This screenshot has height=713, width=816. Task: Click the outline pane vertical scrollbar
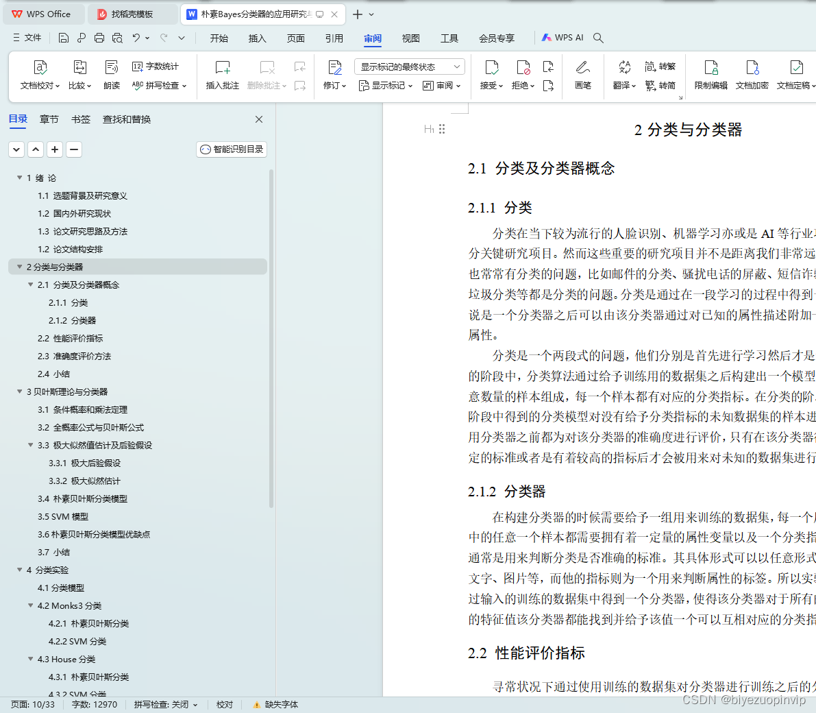pyautogui.click(x=271, y=339)
